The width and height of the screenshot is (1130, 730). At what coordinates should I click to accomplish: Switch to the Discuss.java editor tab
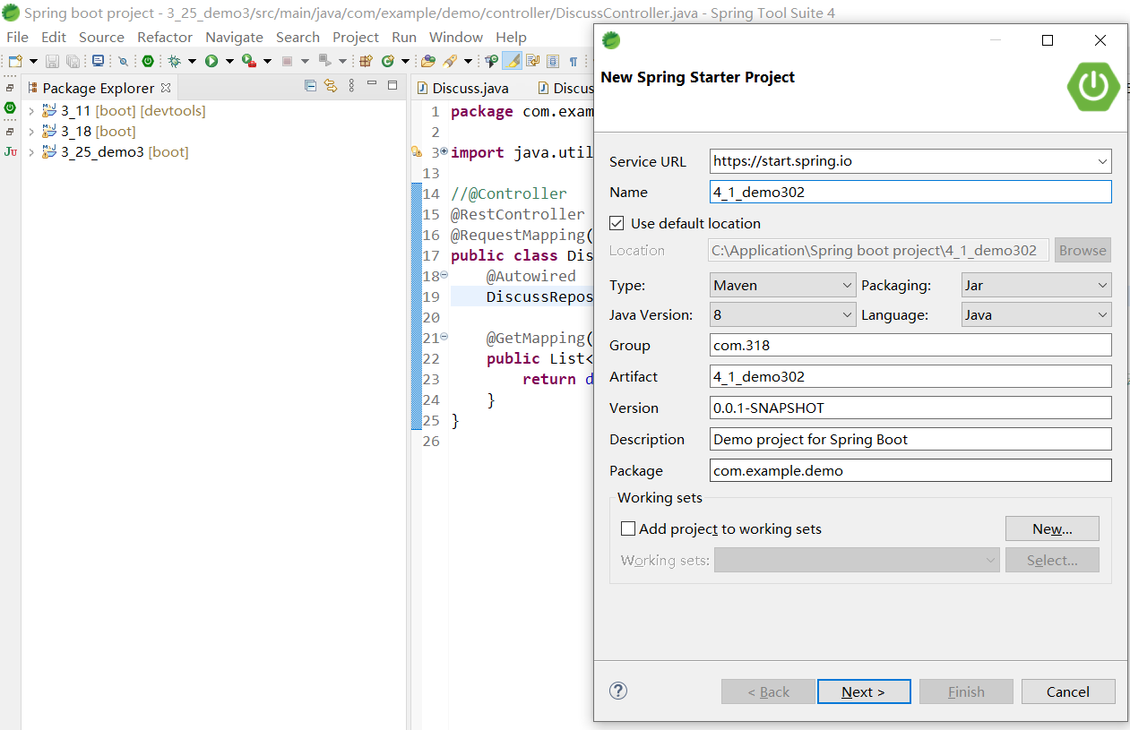(470, 88)
